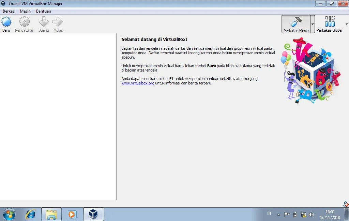Viewport: 349px width, 221px height.
Task: Restore down the VirtualBox Manager window
Action: click(332, 3)
